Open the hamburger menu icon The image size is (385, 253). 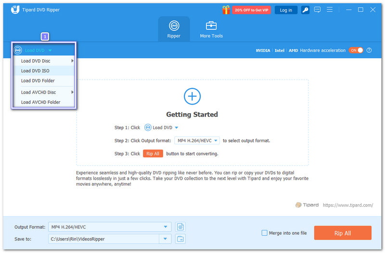tap(330, 10)
